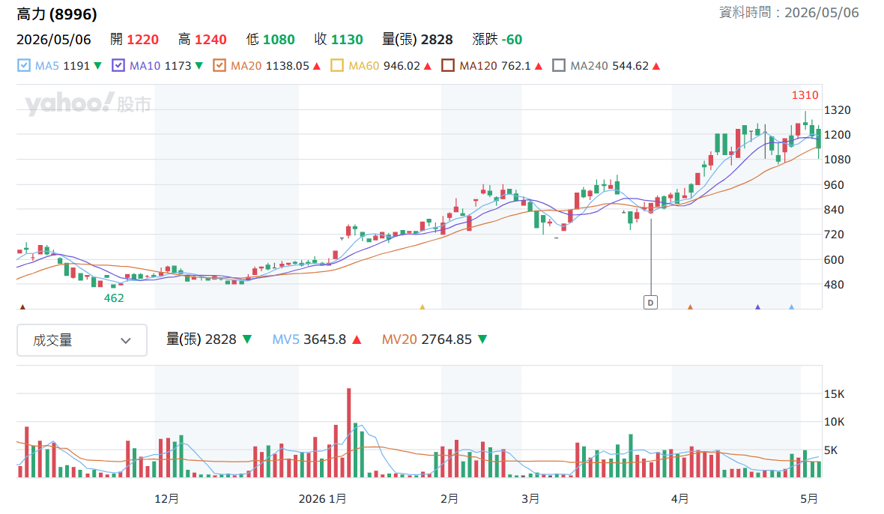Screen dimensions: 884x514
Task: Click the stock title 高力 (8996)
Action: pyautogui.click(x=57, y=14)
